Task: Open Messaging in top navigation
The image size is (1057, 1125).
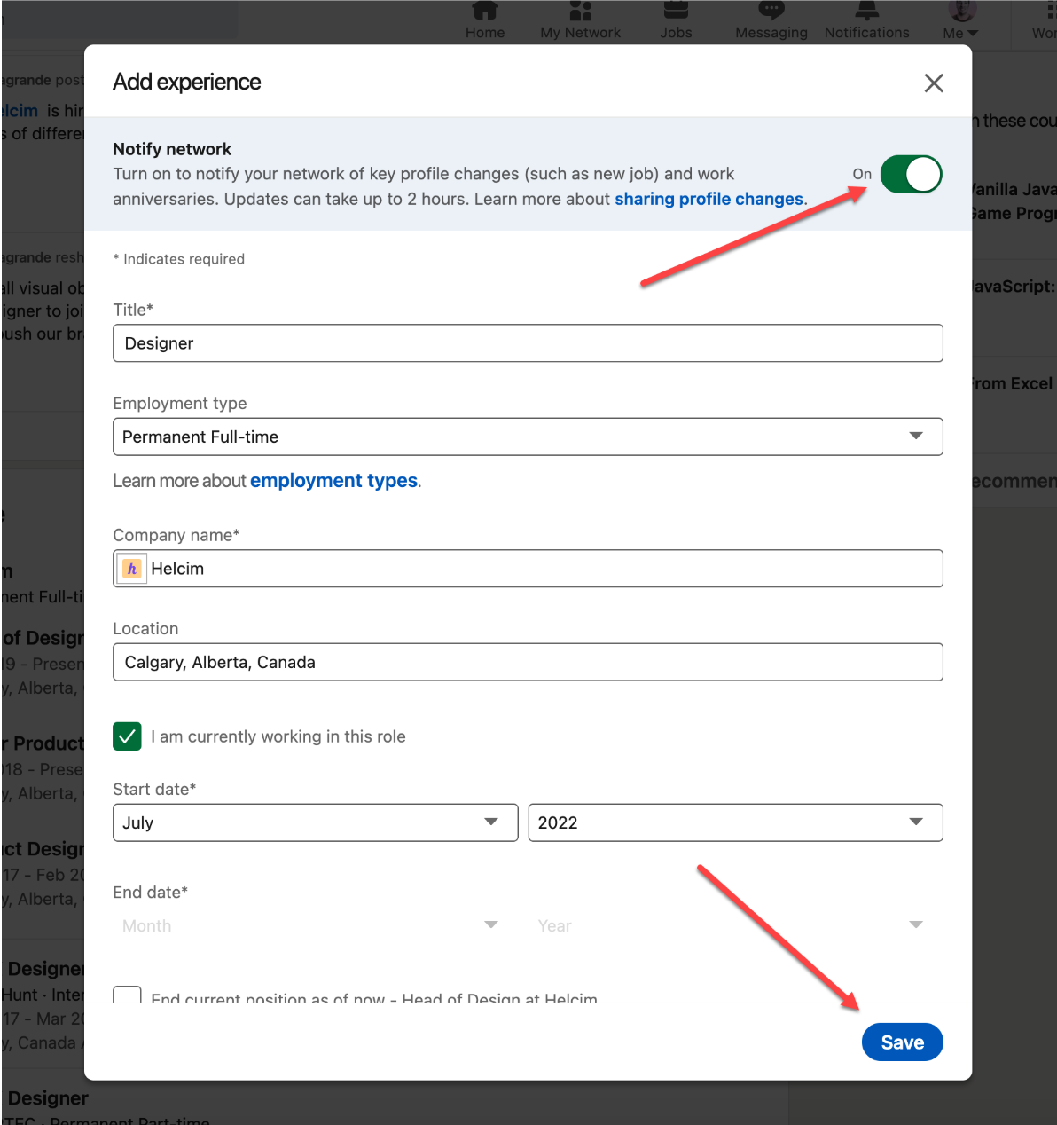Action: pos(771,20)
